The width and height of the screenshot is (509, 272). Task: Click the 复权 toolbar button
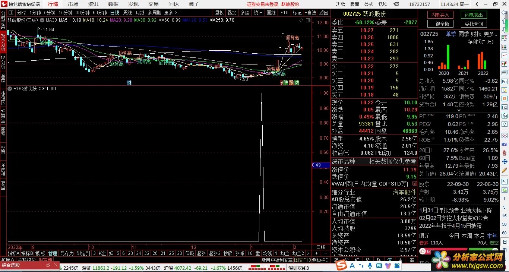[x=219, y=13]
